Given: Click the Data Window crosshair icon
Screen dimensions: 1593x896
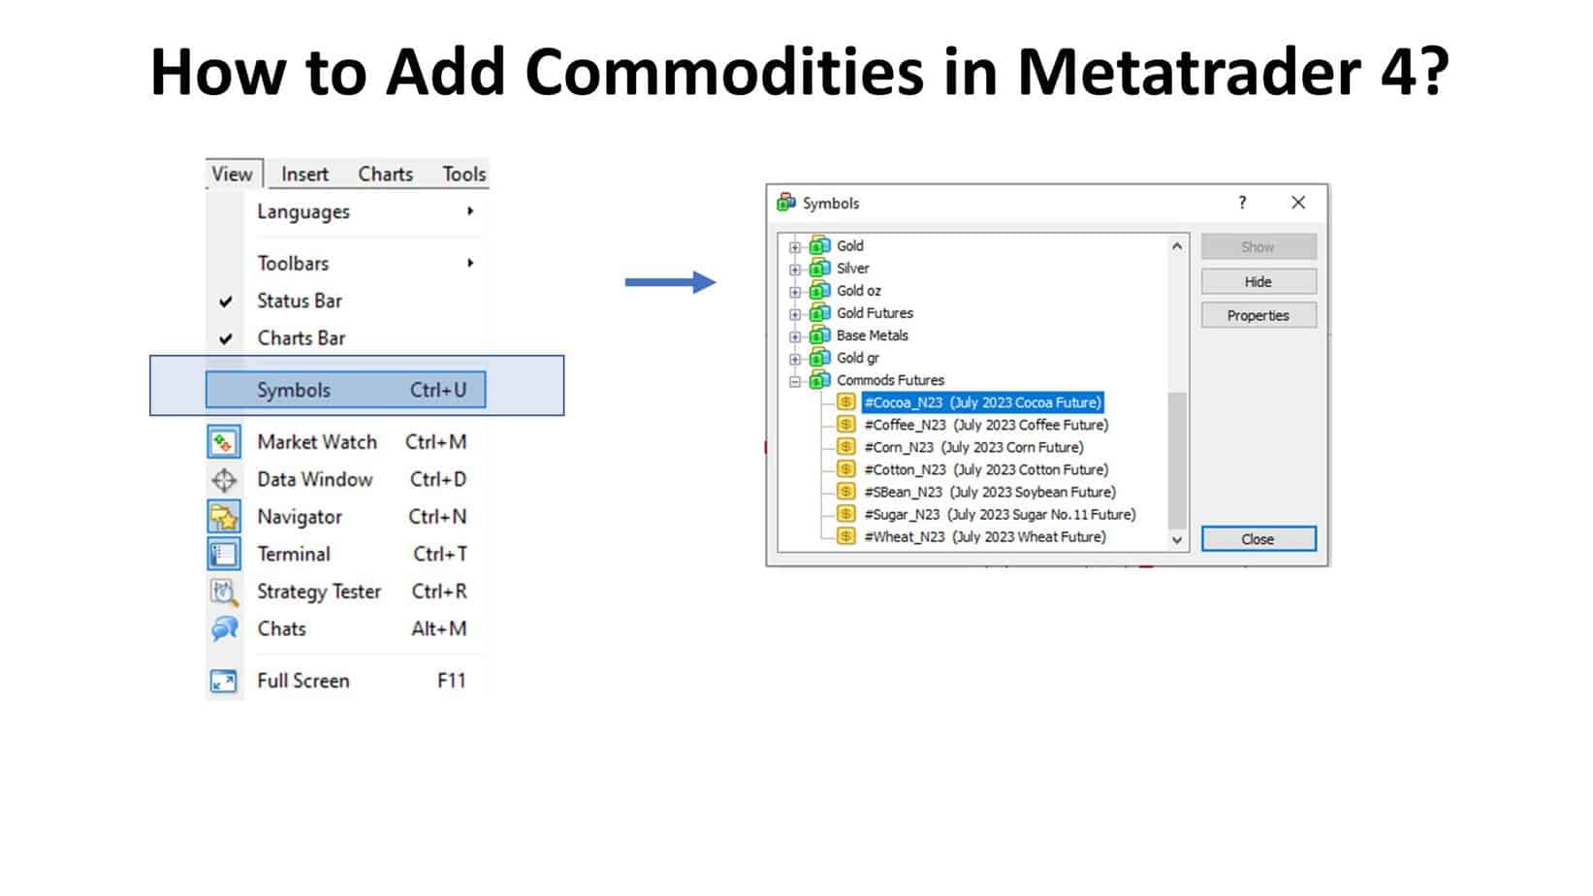Looking at the screenshot, I should [224, 480].
